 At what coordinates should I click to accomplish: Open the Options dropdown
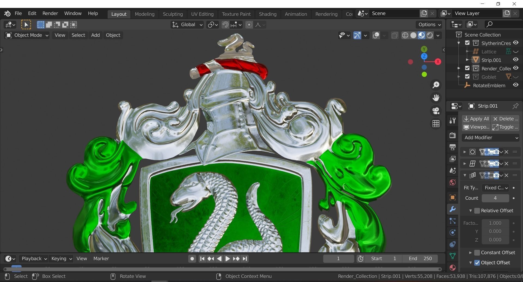tap(429, 25)
